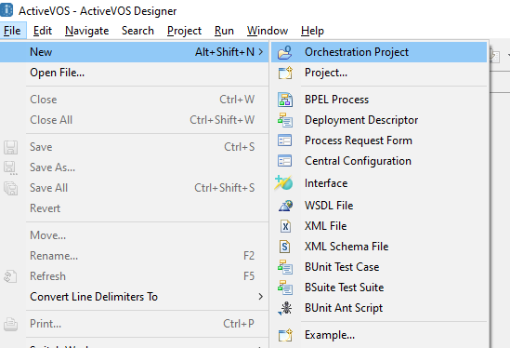Open the File menu
This screenshot has height=348, width=510.
click(x=12, y=31)
